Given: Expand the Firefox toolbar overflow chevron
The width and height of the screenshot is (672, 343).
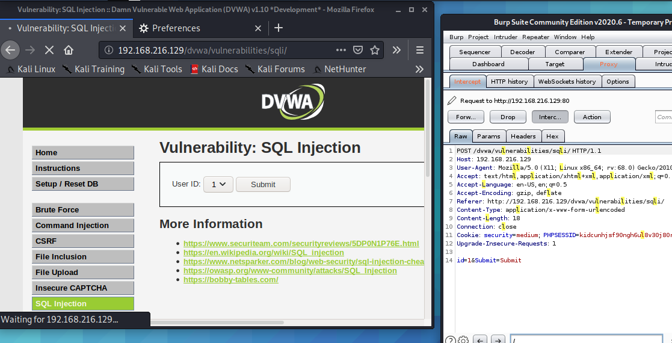Looking at the screenshot, I should [x=397, y=50].
